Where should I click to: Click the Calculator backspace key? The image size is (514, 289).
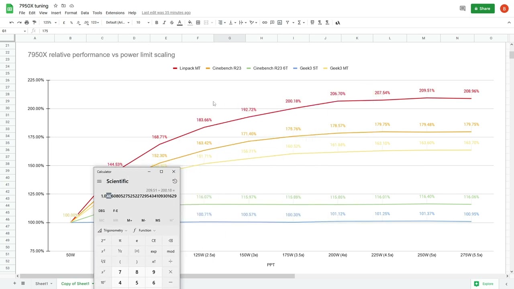click(171, 240)
